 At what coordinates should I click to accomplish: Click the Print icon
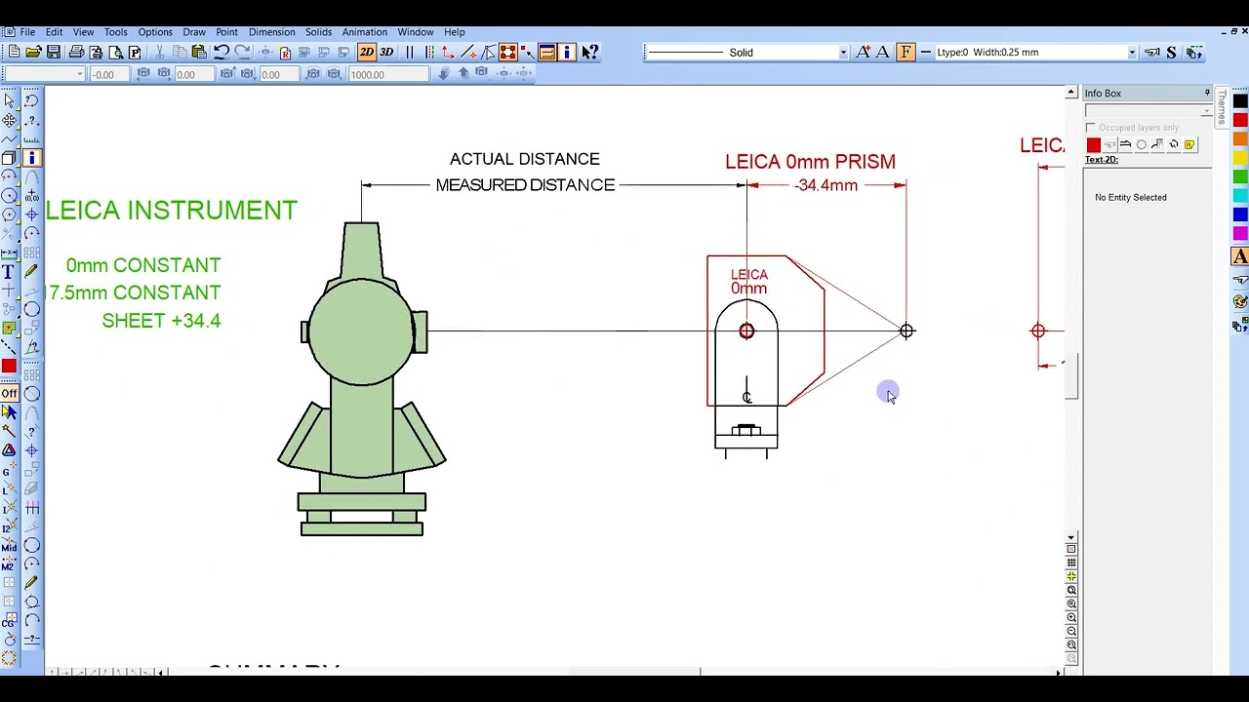click(x=76, y=52)
